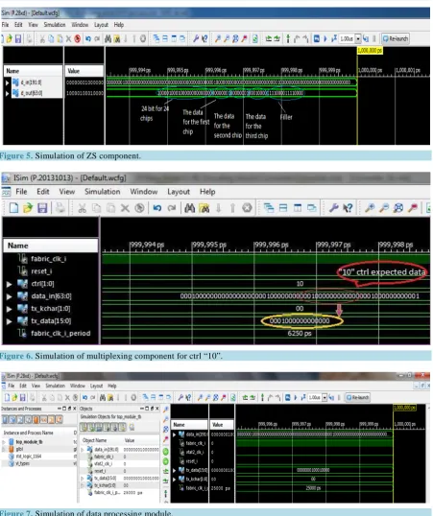Click Re-launch button in Figure 5 window

[x=396, y=38]
